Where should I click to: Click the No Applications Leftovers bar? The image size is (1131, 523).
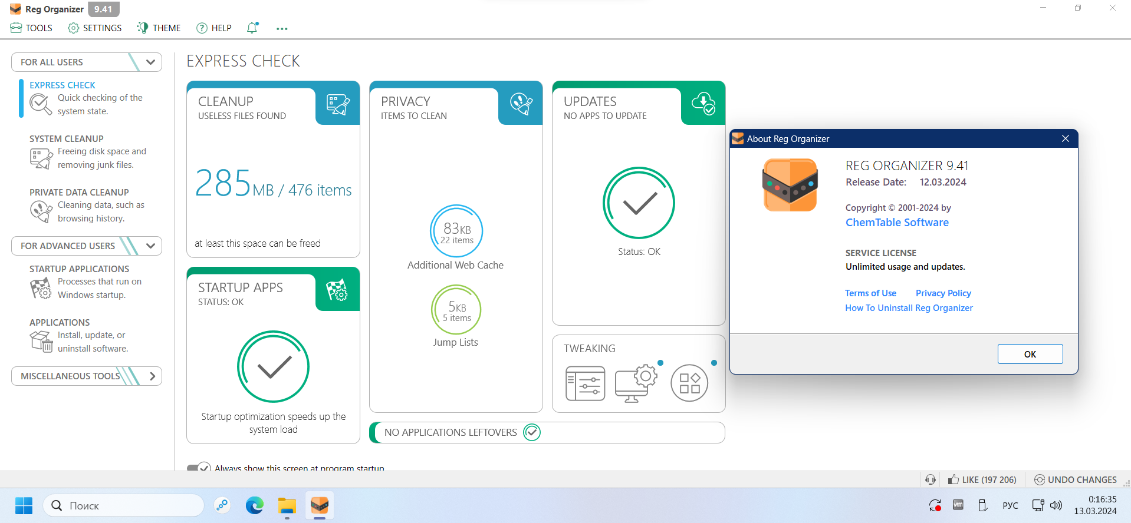pos(547,432)
